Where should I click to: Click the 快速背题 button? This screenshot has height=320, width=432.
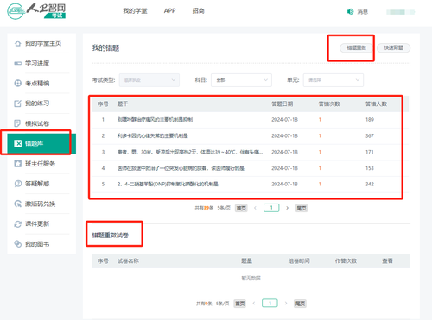click(394, 47)
